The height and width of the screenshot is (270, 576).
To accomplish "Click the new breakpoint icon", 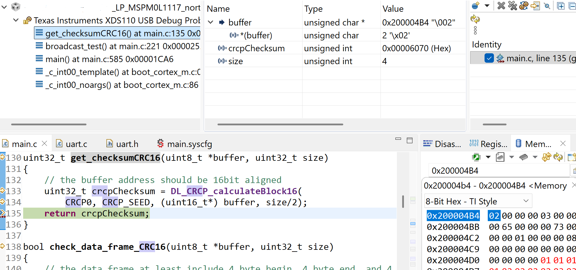I will coord(475,6).
